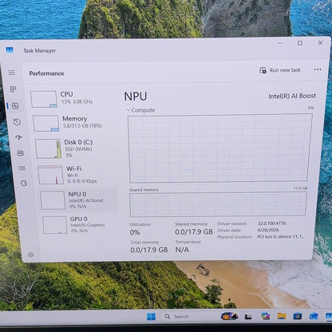The image size is (332, 332).
Task: Click the taskbar Search box
Action: (177, 317)
